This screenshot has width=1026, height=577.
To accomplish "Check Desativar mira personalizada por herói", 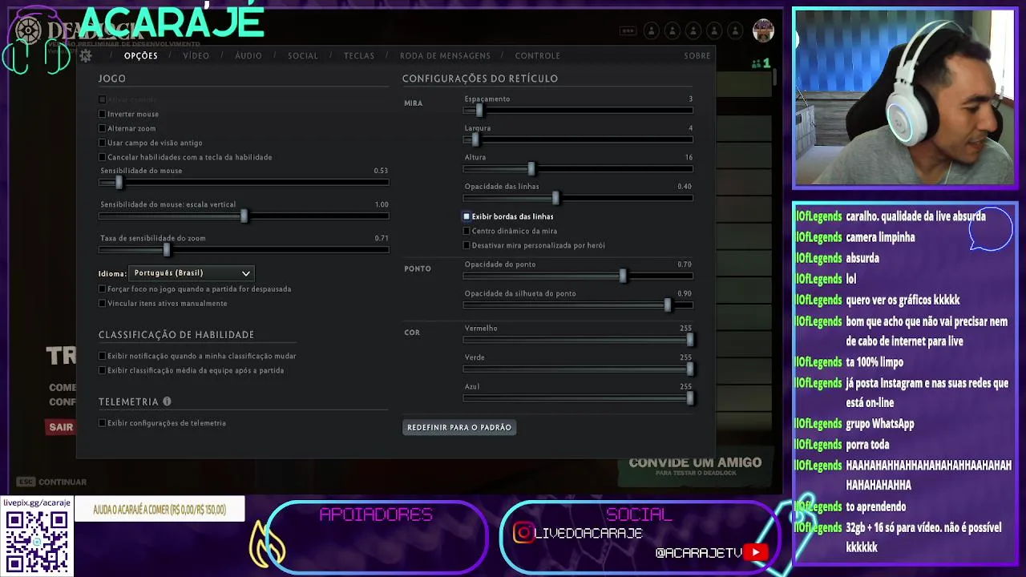I will (x=467, y=245).
